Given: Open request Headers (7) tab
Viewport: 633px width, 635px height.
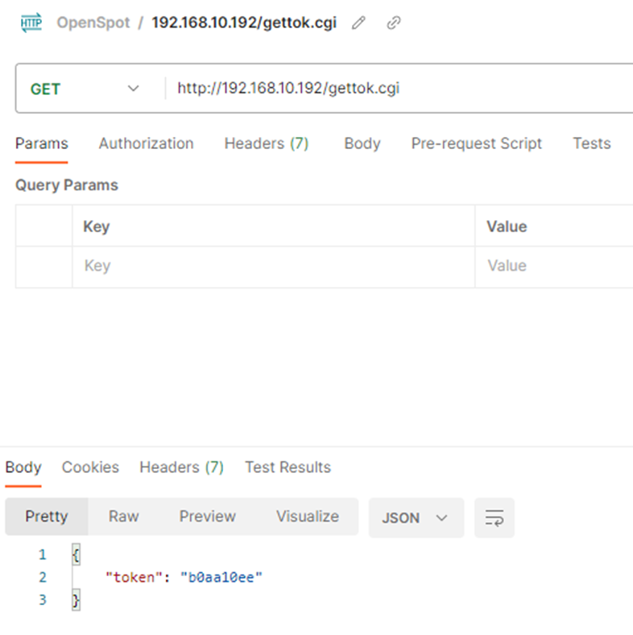Looking at the screenshot, I should point(266,143).
